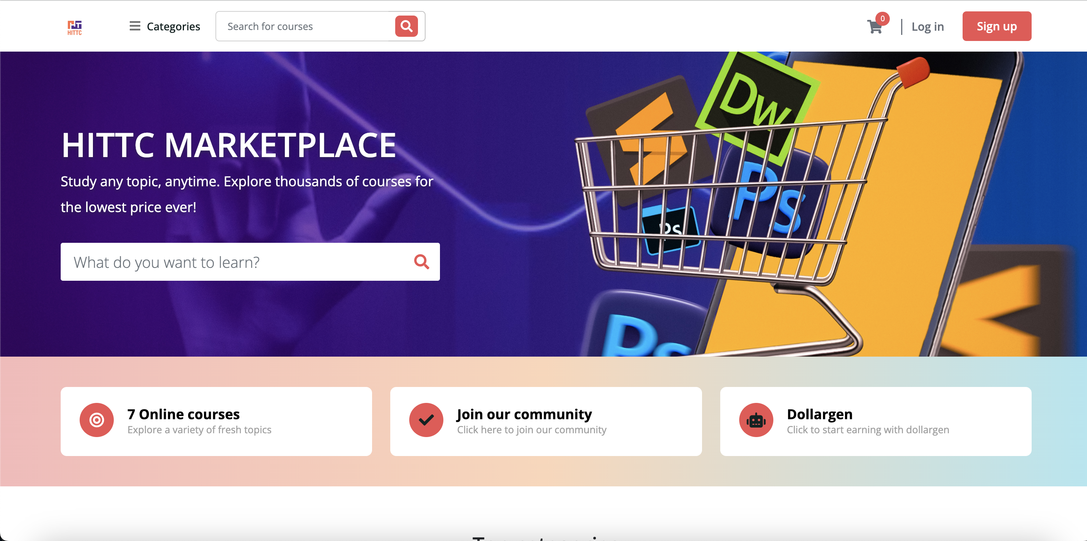Open the Join our community card
Screen dimensions: 1087x541
pos(546,421)
